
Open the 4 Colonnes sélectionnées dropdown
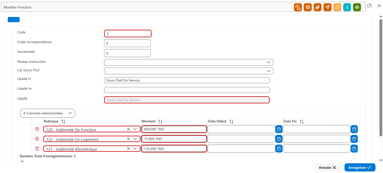[48, 113]
